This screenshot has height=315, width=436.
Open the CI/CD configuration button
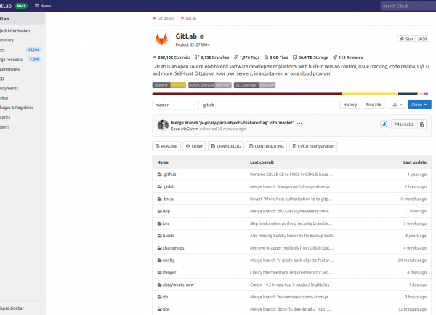point(313,146)
